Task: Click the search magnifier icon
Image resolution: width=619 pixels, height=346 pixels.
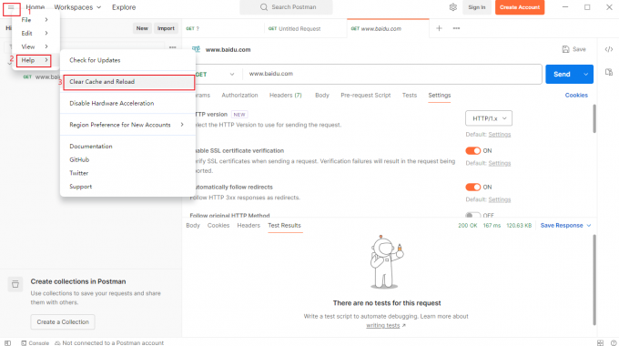Action: coord(264,7)
